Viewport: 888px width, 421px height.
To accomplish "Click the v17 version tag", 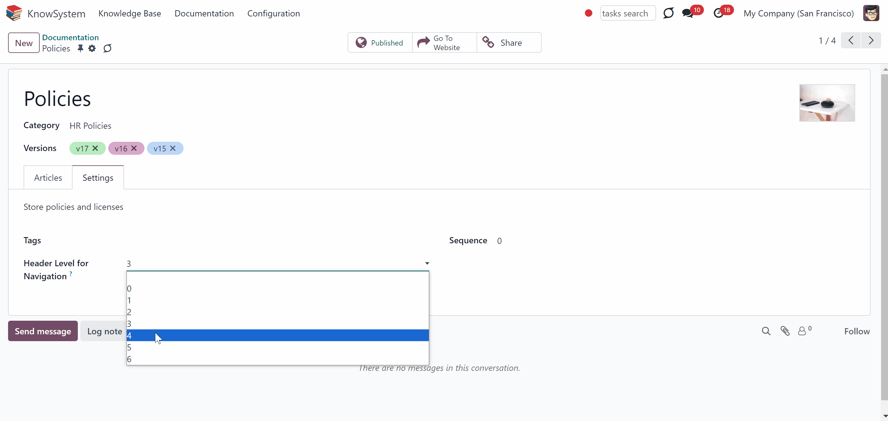I will (x=82, y=148).
